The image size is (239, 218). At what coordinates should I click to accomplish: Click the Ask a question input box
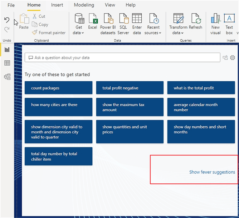[x=122, y=57]
